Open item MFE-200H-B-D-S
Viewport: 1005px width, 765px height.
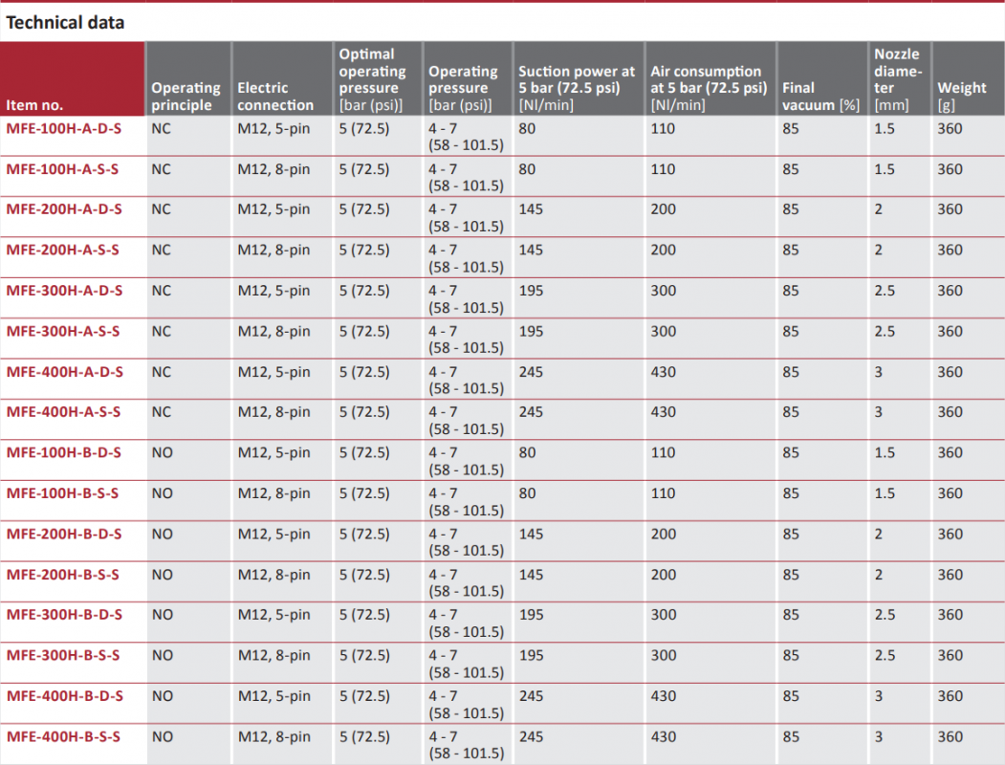pos(63,535)
